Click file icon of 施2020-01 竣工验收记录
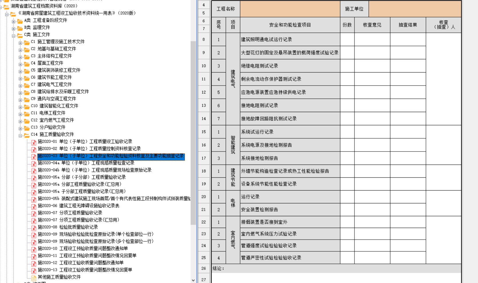The width and height of the screenshot is (478, 283). (x=34, y=142)
